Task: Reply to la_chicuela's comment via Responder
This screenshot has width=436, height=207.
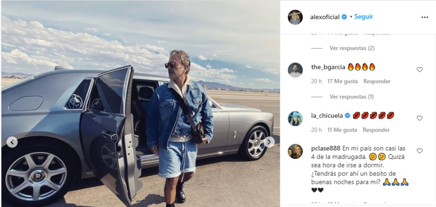Action: [376, 130]
